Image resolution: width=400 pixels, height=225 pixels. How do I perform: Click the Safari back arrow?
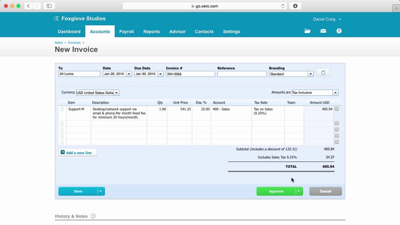[28, 6]
